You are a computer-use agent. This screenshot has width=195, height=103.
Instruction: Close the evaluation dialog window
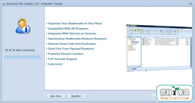(190, 4)
